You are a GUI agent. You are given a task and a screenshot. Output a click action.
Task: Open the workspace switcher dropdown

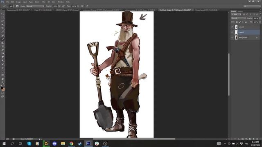click(252, 6)
